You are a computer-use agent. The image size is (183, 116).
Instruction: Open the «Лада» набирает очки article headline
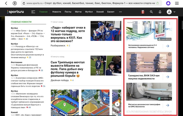pos(68,34)
